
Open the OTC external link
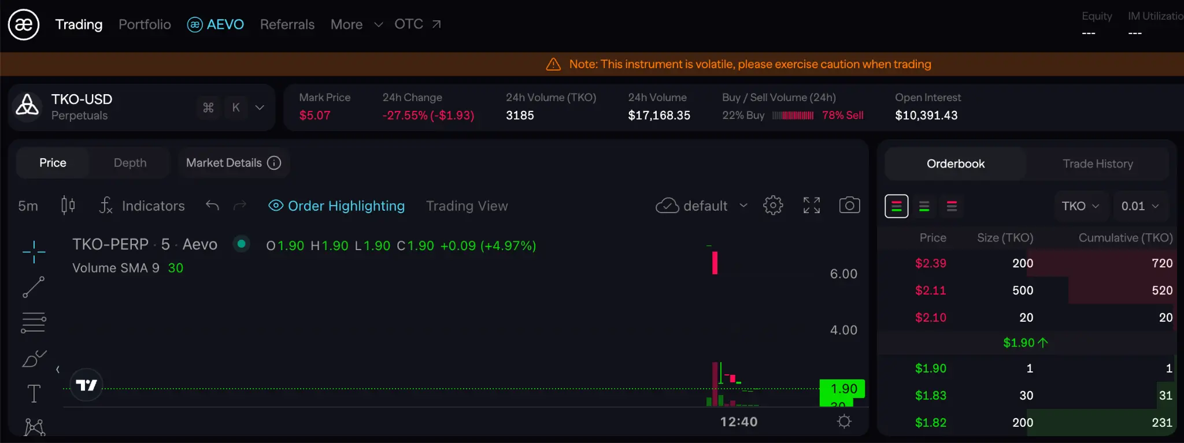coord(417,24)
